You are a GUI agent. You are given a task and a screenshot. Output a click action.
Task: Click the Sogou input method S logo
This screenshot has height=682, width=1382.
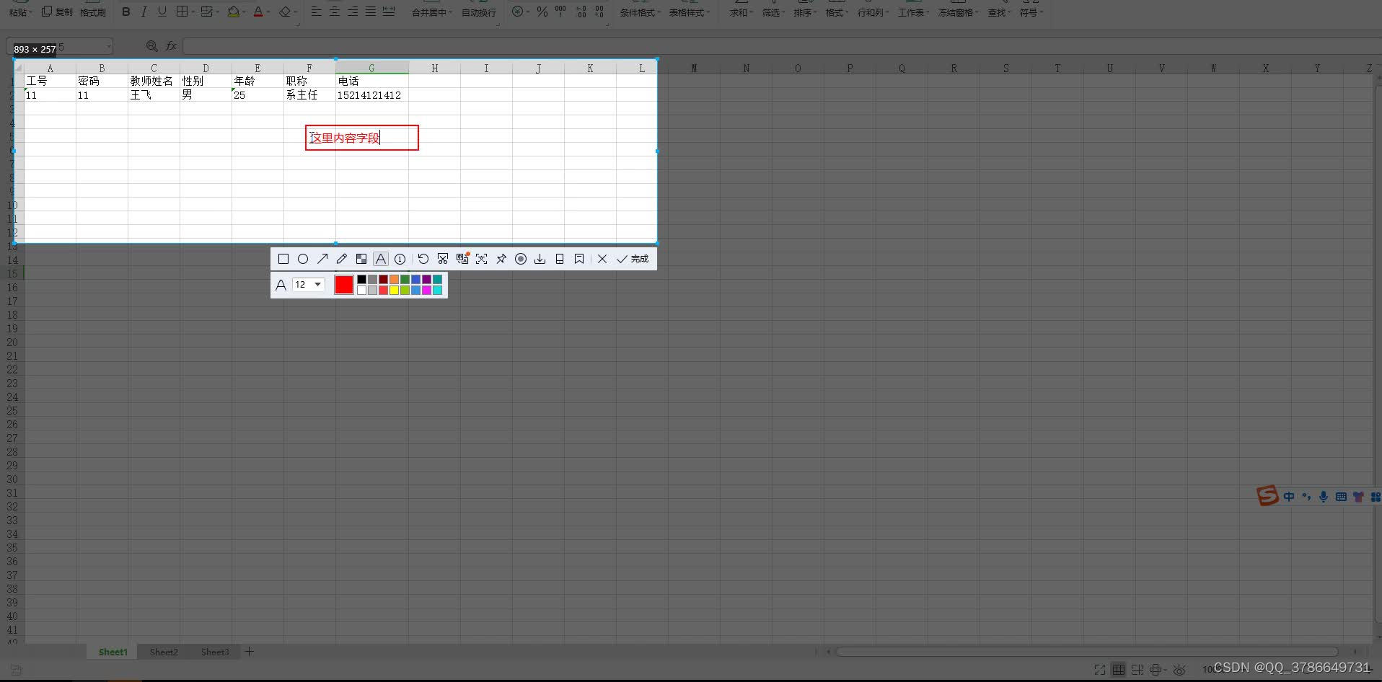[1267, 495]
